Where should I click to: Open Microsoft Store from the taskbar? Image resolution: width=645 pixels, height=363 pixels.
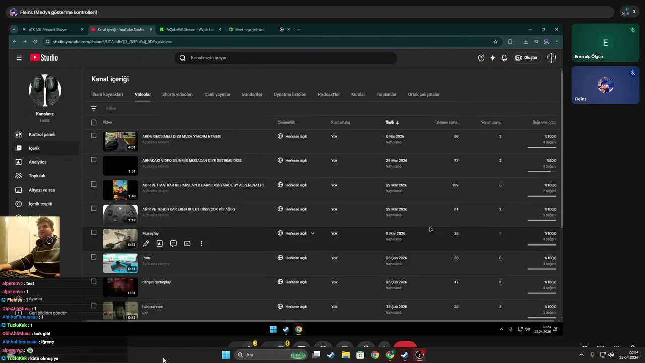coord(360,355)
